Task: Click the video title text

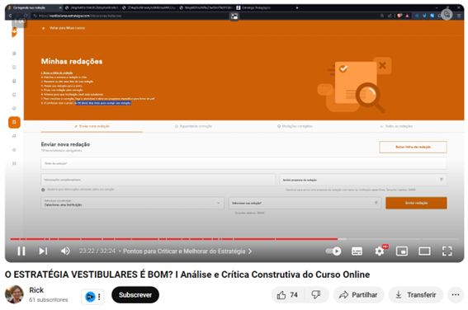Action: (187, 275)
